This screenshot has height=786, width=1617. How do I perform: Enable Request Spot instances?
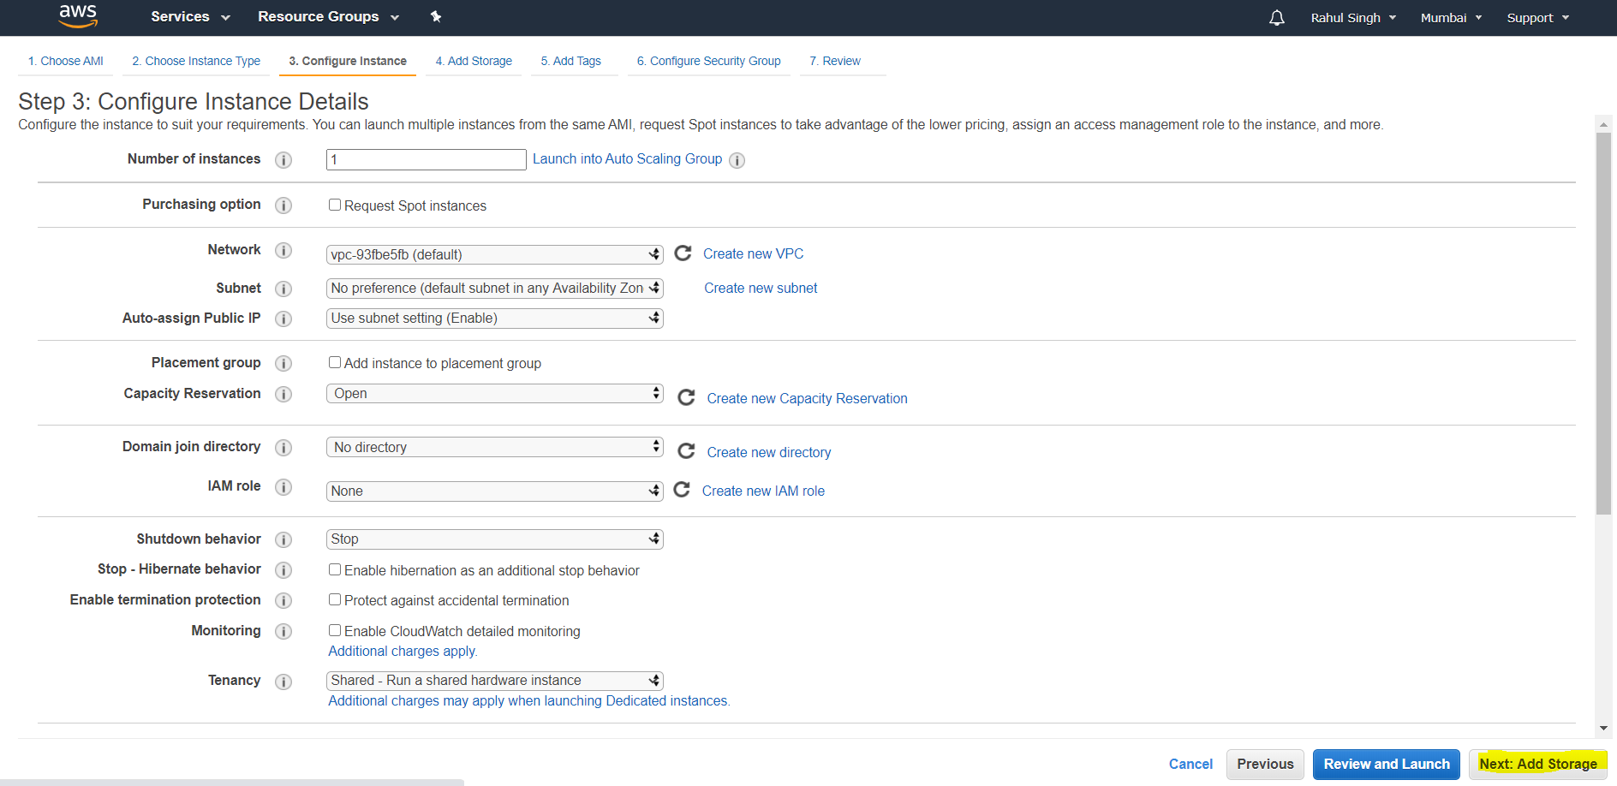click(335, 205)
